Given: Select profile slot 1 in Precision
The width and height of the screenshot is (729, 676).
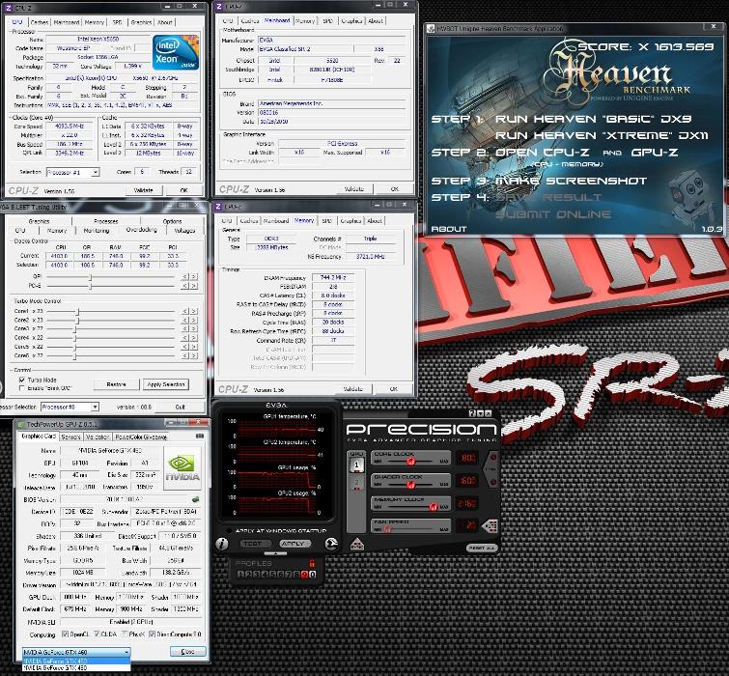Looking at the screenshot, I should (x=240, y=575).
